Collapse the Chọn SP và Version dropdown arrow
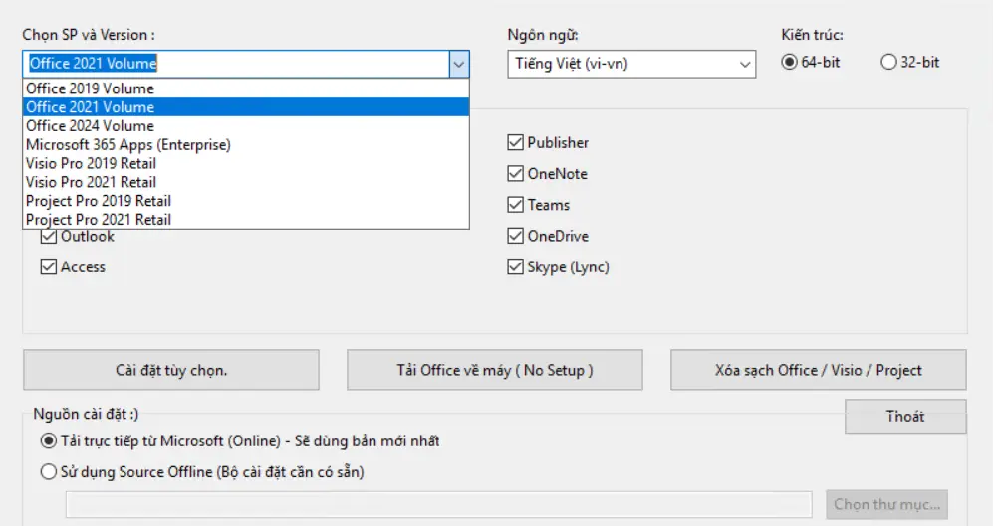Screen dimensions: 993x526 [458, 64]
